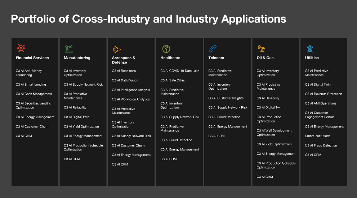This screenshot has width=357, height=198.
Task: Click the Oil & Gas pump jack icon
Action: click(x=261, y=48)
